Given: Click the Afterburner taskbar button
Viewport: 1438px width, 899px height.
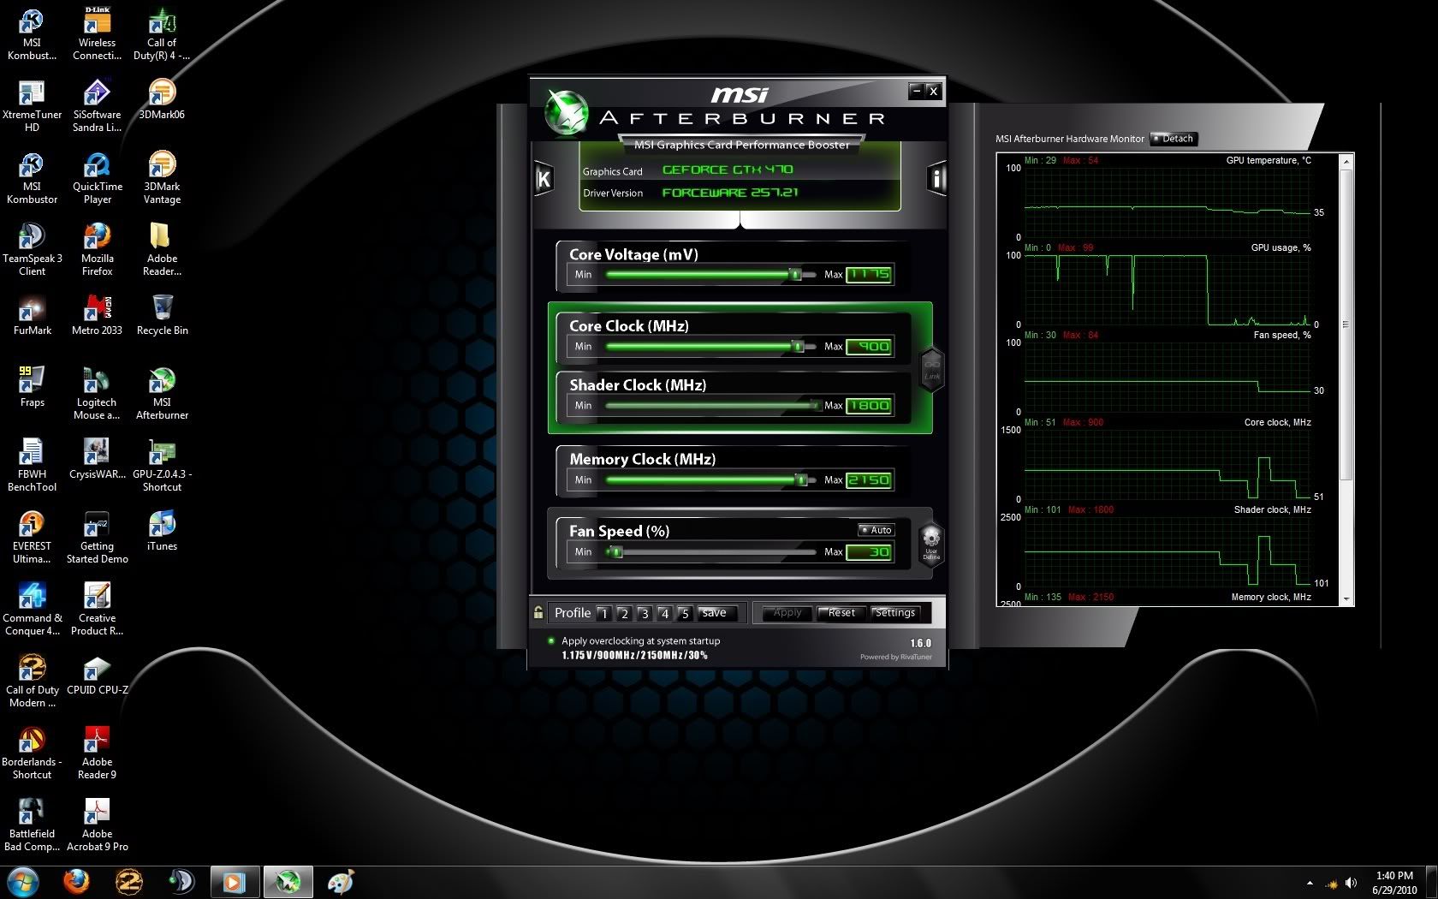Looking at the screenshot, I should [288, 881].
